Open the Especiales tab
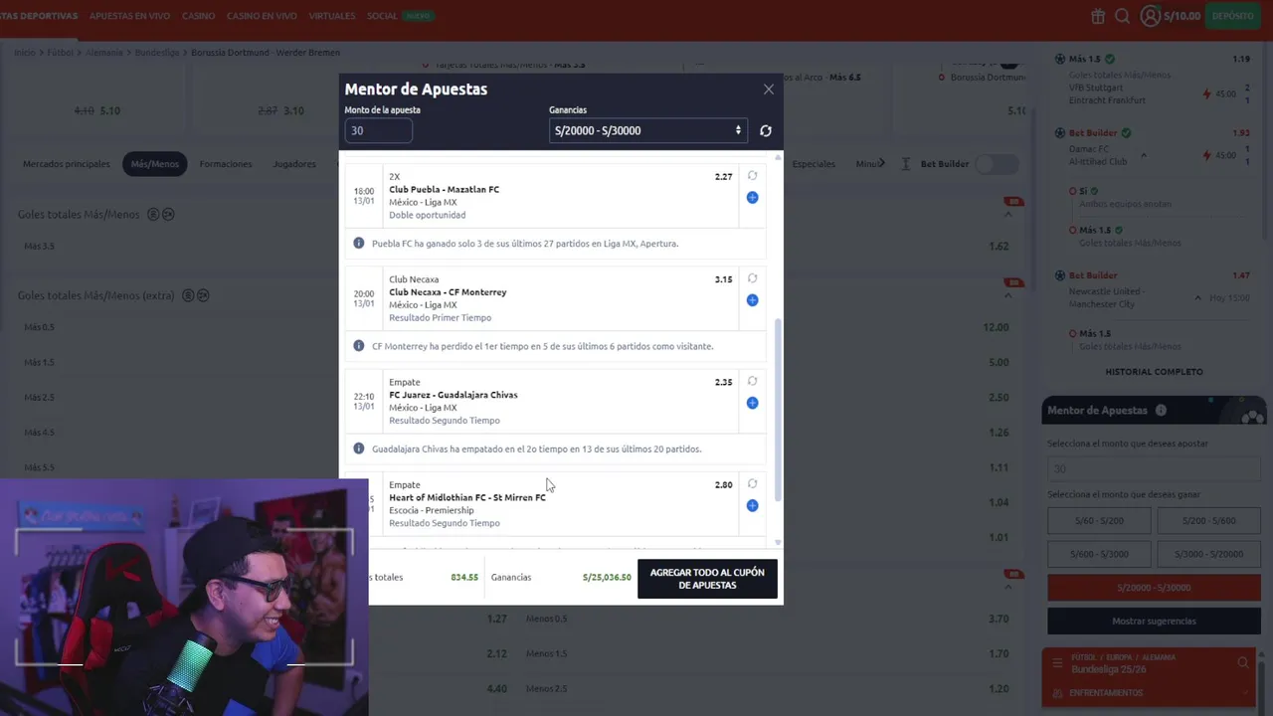The height and width of the screenshot is (716, 1273). [814, 164]
